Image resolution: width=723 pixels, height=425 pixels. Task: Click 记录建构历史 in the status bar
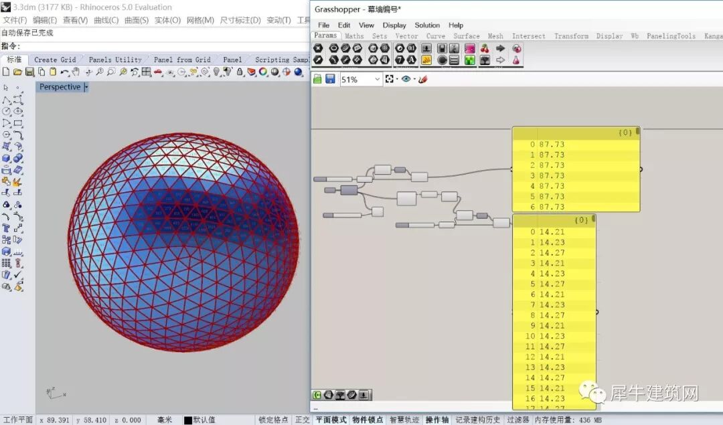click(x=478, y=420)
